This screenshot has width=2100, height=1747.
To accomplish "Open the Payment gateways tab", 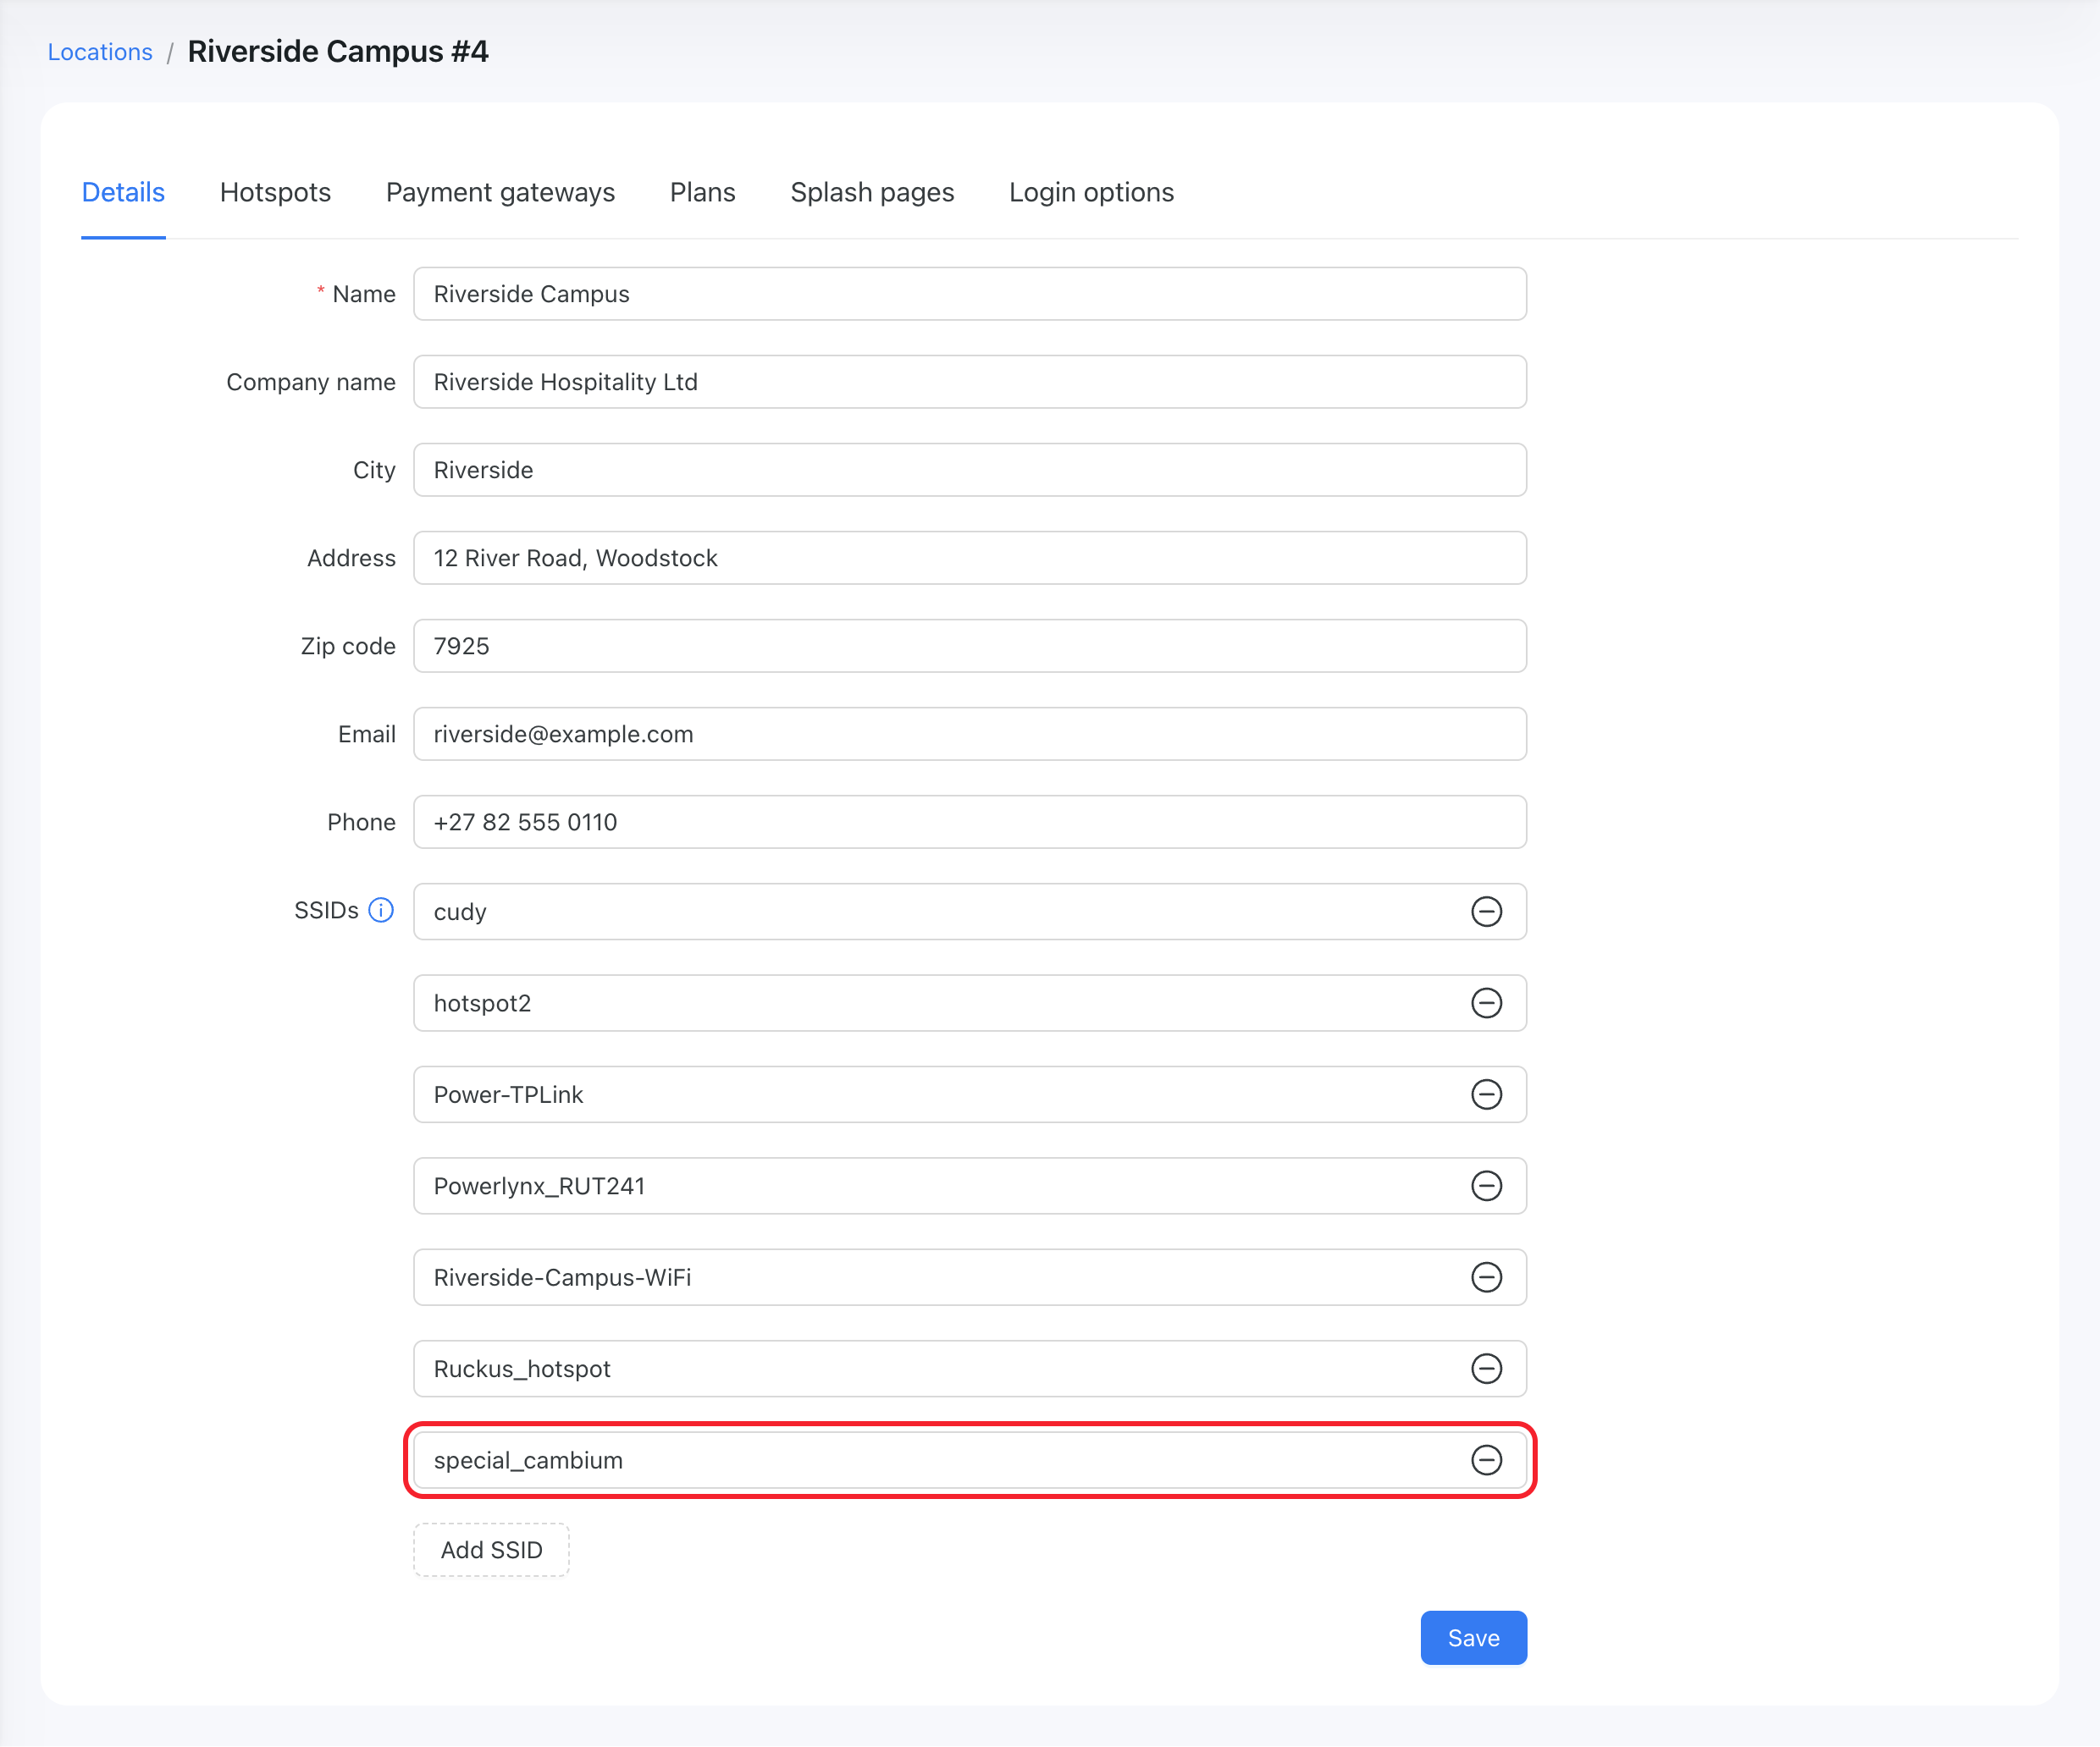I will click(500, 192).
